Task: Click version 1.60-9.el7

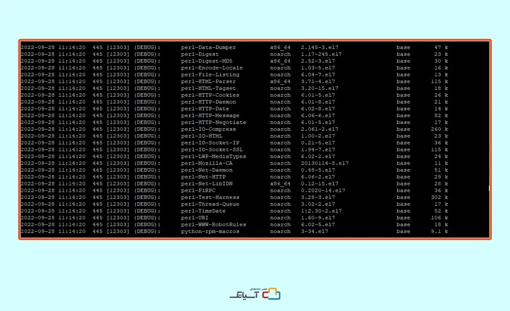Action: 318,218
